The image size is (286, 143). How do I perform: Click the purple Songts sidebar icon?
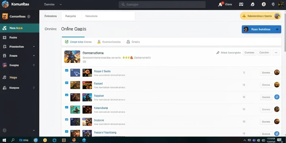click(x=4, y=65)
